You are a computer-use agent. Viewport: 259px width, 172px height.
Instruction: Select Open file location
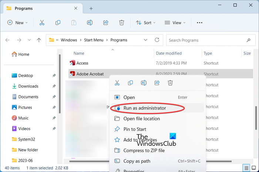tap(157, 118)
